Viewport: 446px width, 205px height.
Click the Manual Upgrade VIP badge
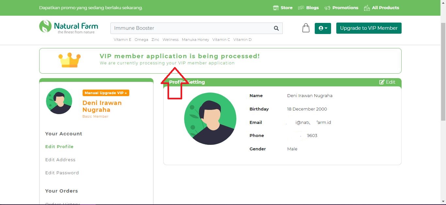pyautogui.click(x=106, y=93)
